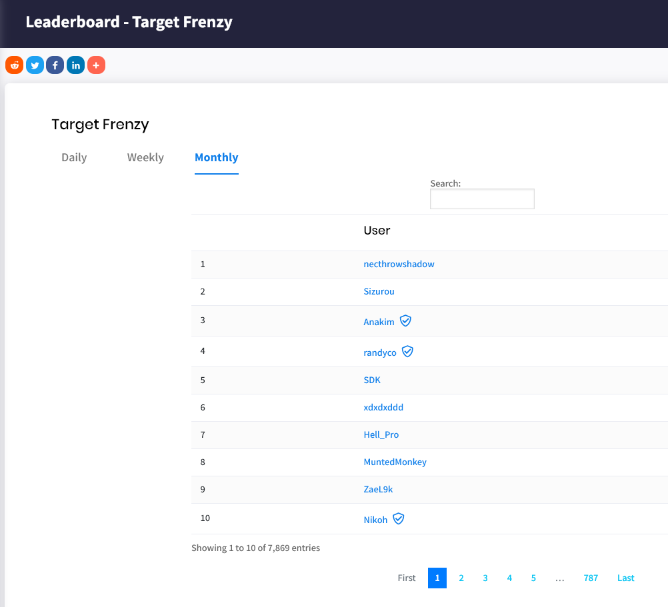668x607 pixels.
Task: Navigate to leaderboard page 2
Action: coord(461,578)
